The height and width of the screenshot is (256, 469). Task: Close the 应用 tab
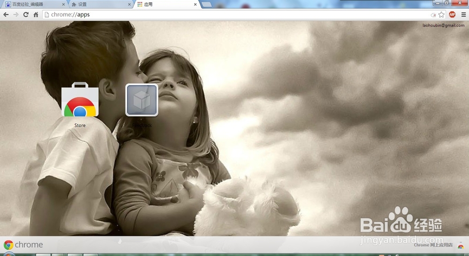coord(195,5)
